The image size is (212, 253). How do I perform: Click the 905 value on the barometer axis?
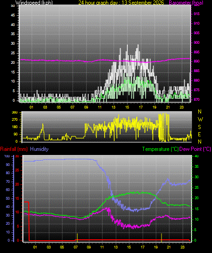[197, 33]
